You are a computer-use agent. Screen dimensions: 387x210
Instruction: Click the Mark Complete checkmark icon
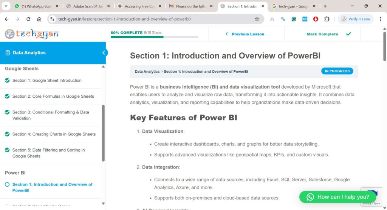coord(348,34)
